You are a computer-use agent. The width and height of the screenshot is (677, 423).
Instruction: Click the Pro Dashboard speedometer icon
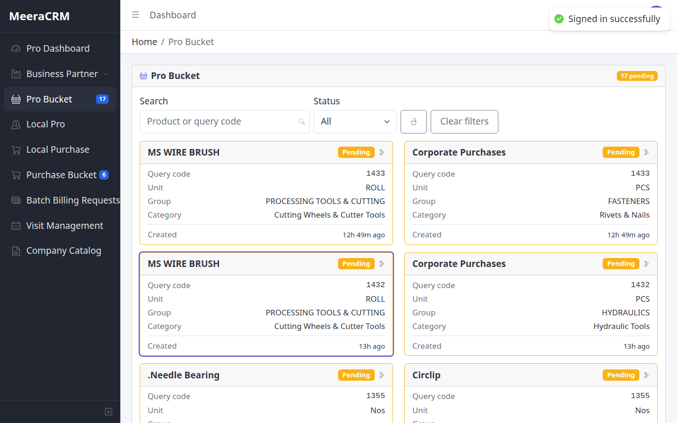click(x=16, y=48)
